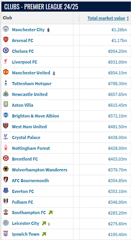Click the trophy icon beside Manchester City

[48, 30]
